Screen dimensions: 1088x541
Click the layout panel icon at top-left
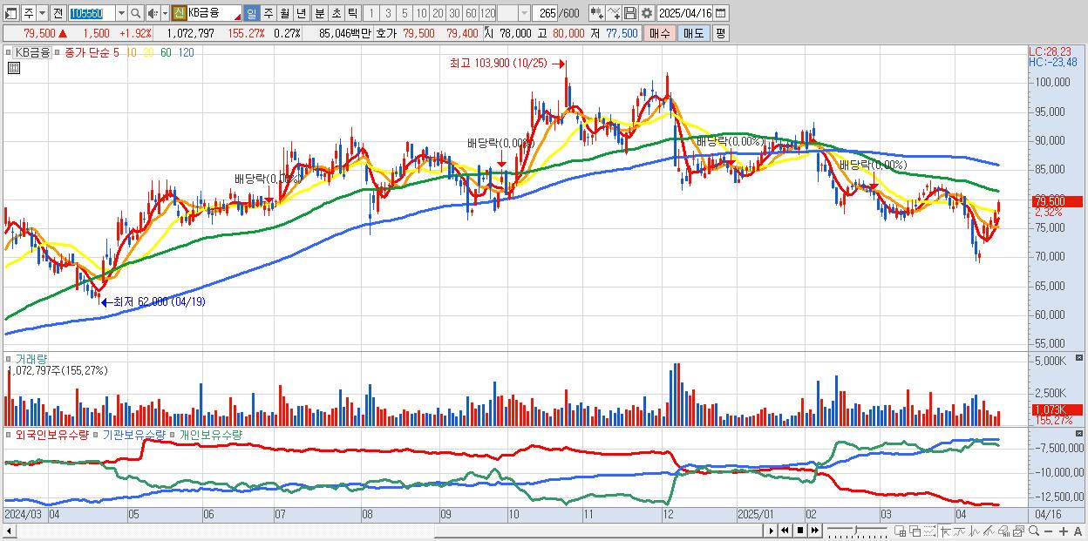coord(11,13)
